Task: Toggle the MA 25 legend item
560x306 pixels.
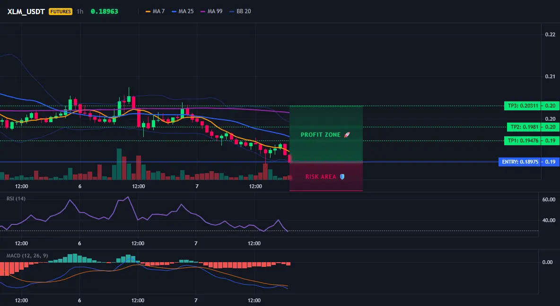Action: (183, 11)
